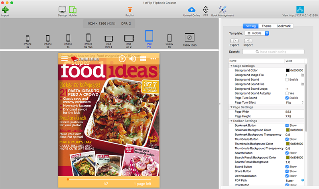Enable the Background Sound checkbox
The image size is (319, 189).
tap(287, 80)
